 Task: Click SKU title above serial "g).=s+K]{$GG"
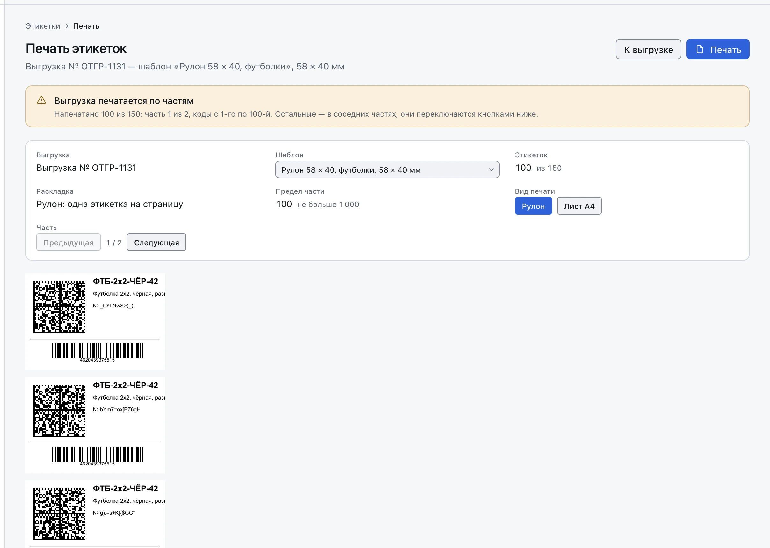126,489
